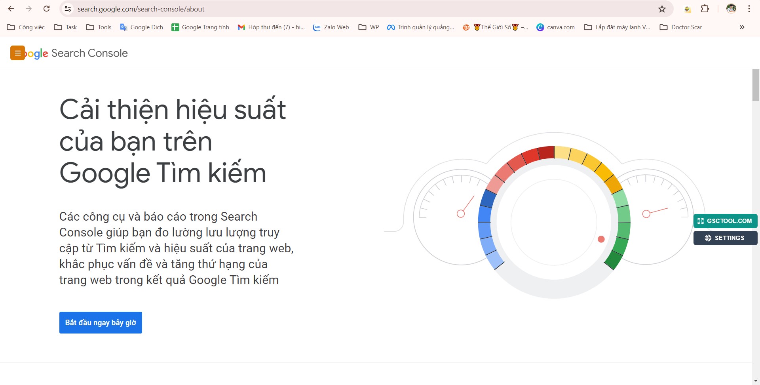Click the Search Console logo text
Image resolution: width=760 pixels, height=385 pixels.
(89, 53)
